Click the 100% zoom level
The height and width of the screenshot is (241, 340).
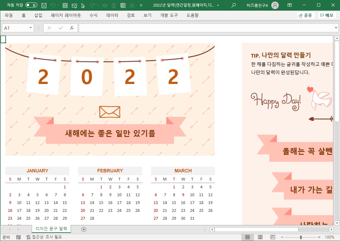329,237
